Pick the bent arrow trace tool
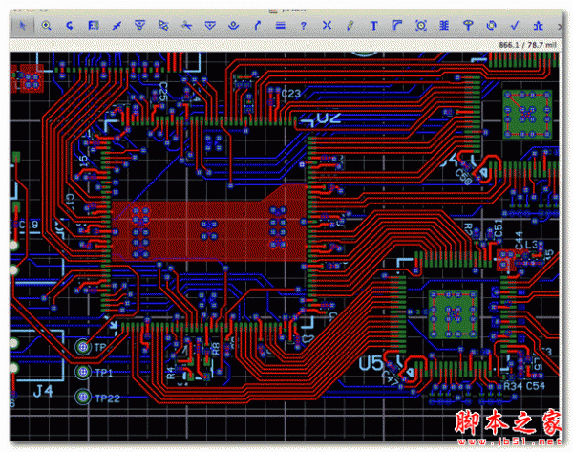Viewport: 573px width, 452px height. point(257,26)
